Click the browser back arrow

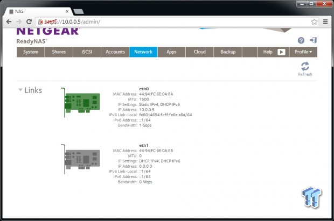click(x=9, y=22)
